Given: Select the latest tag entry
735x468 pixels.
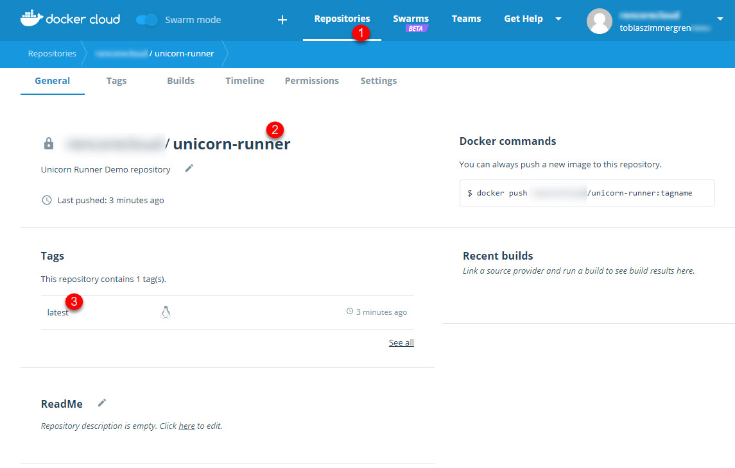Looking at the screenshot, I should pyautogui.click(x=57, y=312).
